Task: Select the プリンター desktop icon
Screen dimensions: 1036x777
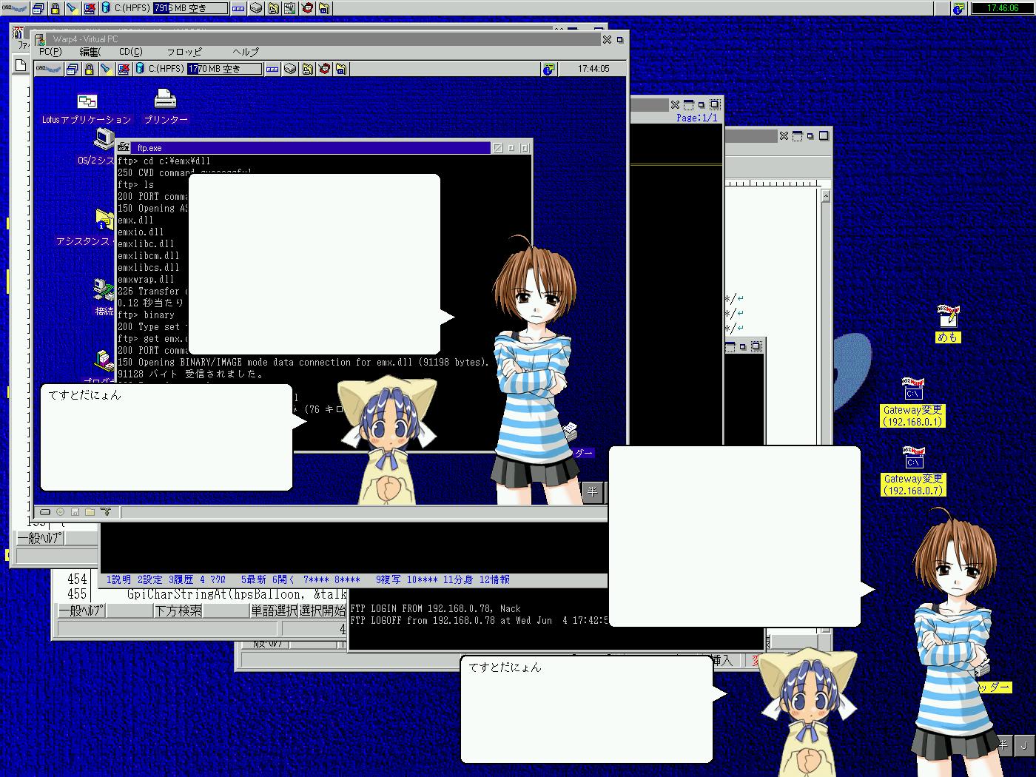Action: 165,107
